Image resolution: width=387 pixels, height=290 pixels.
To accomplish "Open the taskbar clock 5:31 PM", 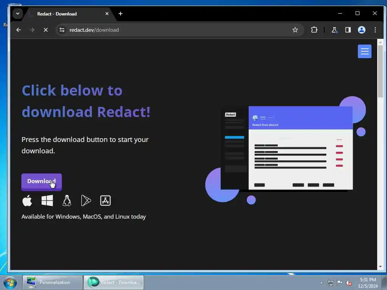I will [x=368, y=282].
